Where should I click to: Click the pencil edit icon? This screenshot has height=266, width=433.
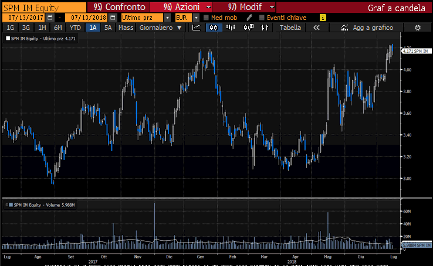[249, 18]
